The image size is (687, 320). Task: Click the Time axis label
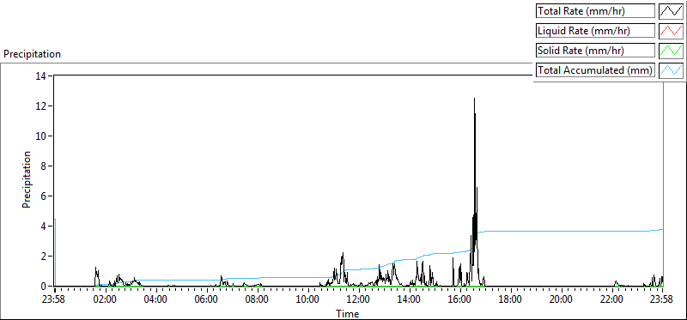tap(348, 314)
